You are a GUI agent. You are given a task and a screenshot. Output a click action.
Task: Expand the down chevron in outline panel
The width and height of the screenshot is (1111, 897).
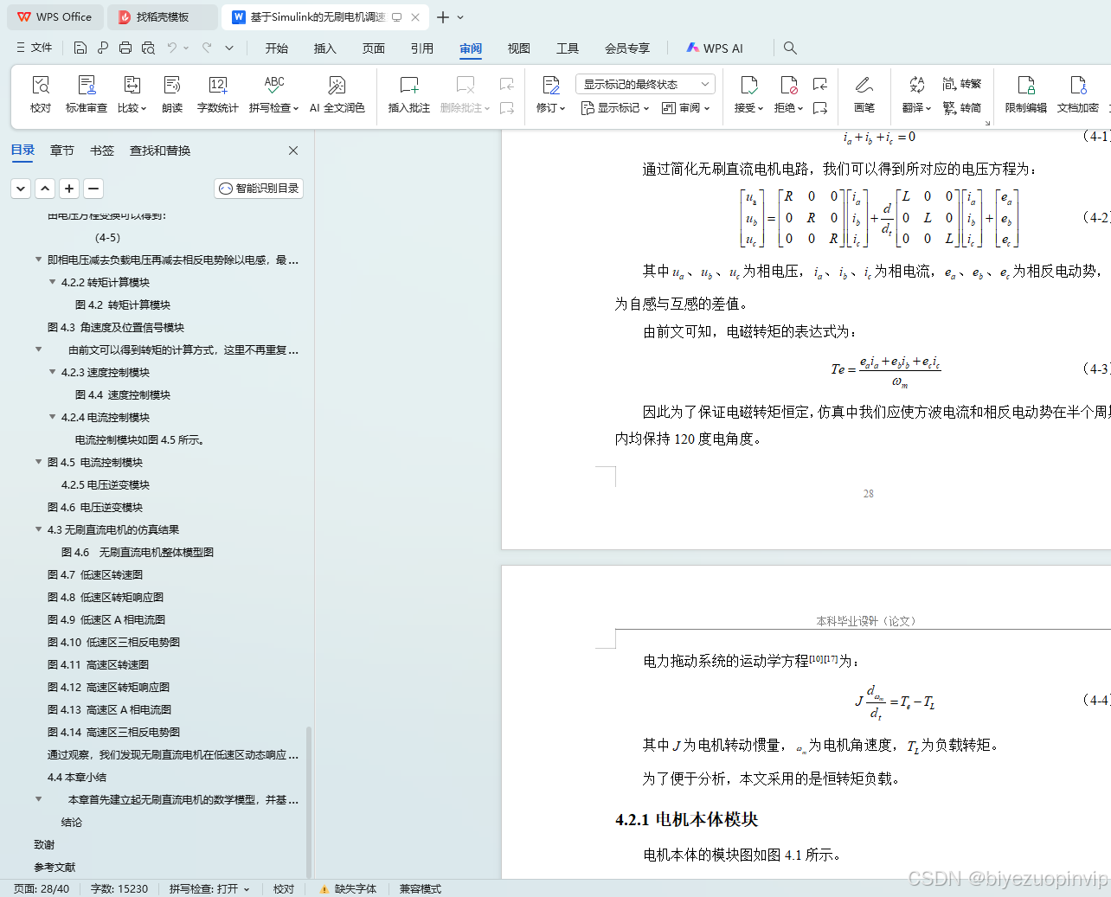point(21,188)
